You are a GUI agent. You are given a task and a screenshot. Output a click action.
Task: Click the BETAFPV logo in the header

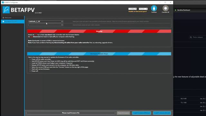19,10
